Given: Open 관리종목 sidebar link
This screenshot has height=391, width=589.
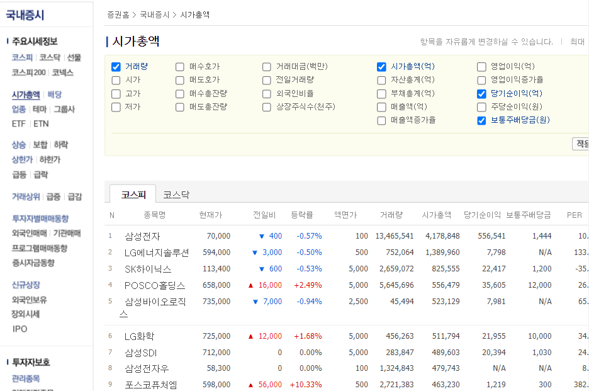Looking at the screenshot, I should [x=26, y=378].
